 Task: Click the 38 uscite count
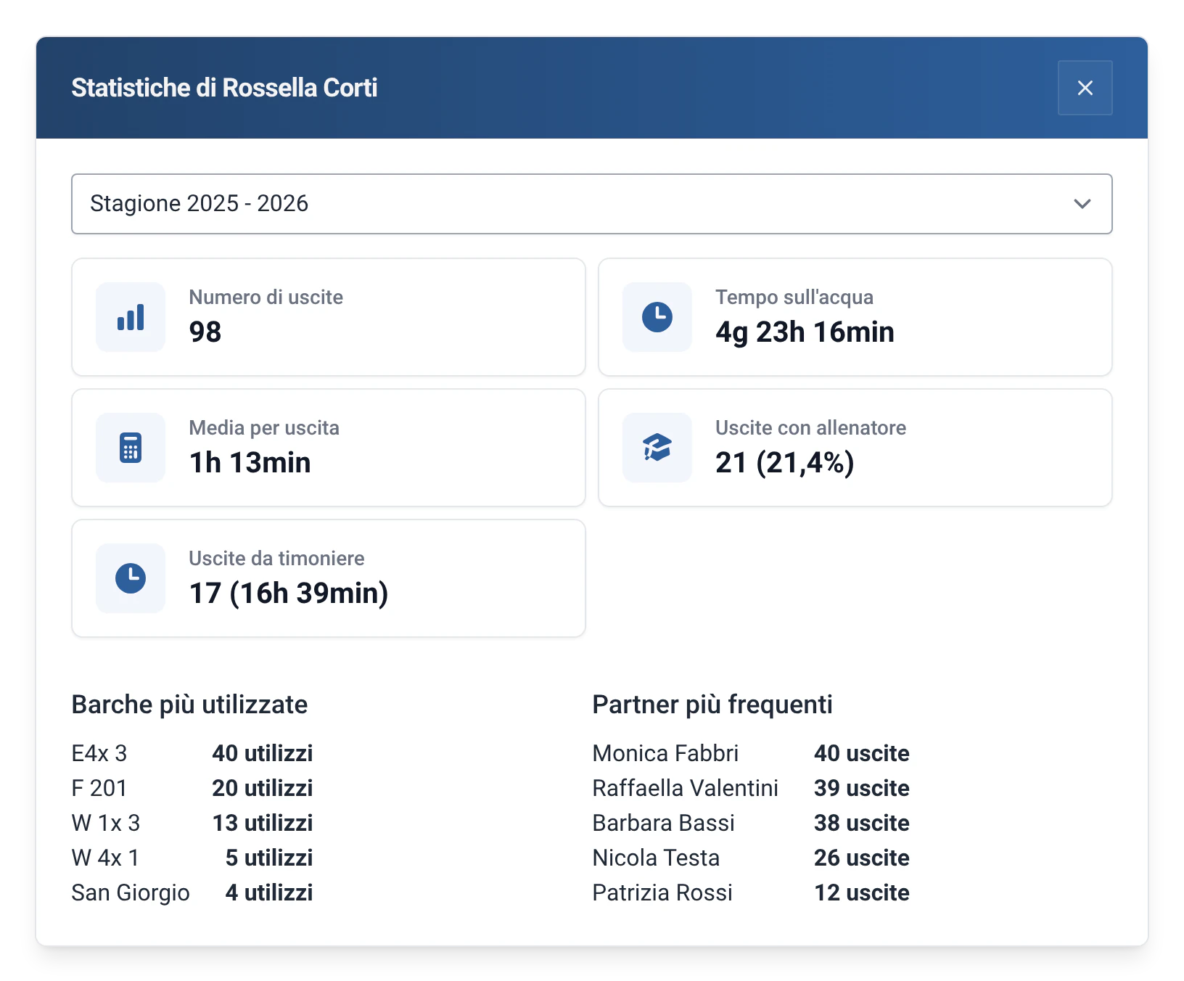[862, 823]
